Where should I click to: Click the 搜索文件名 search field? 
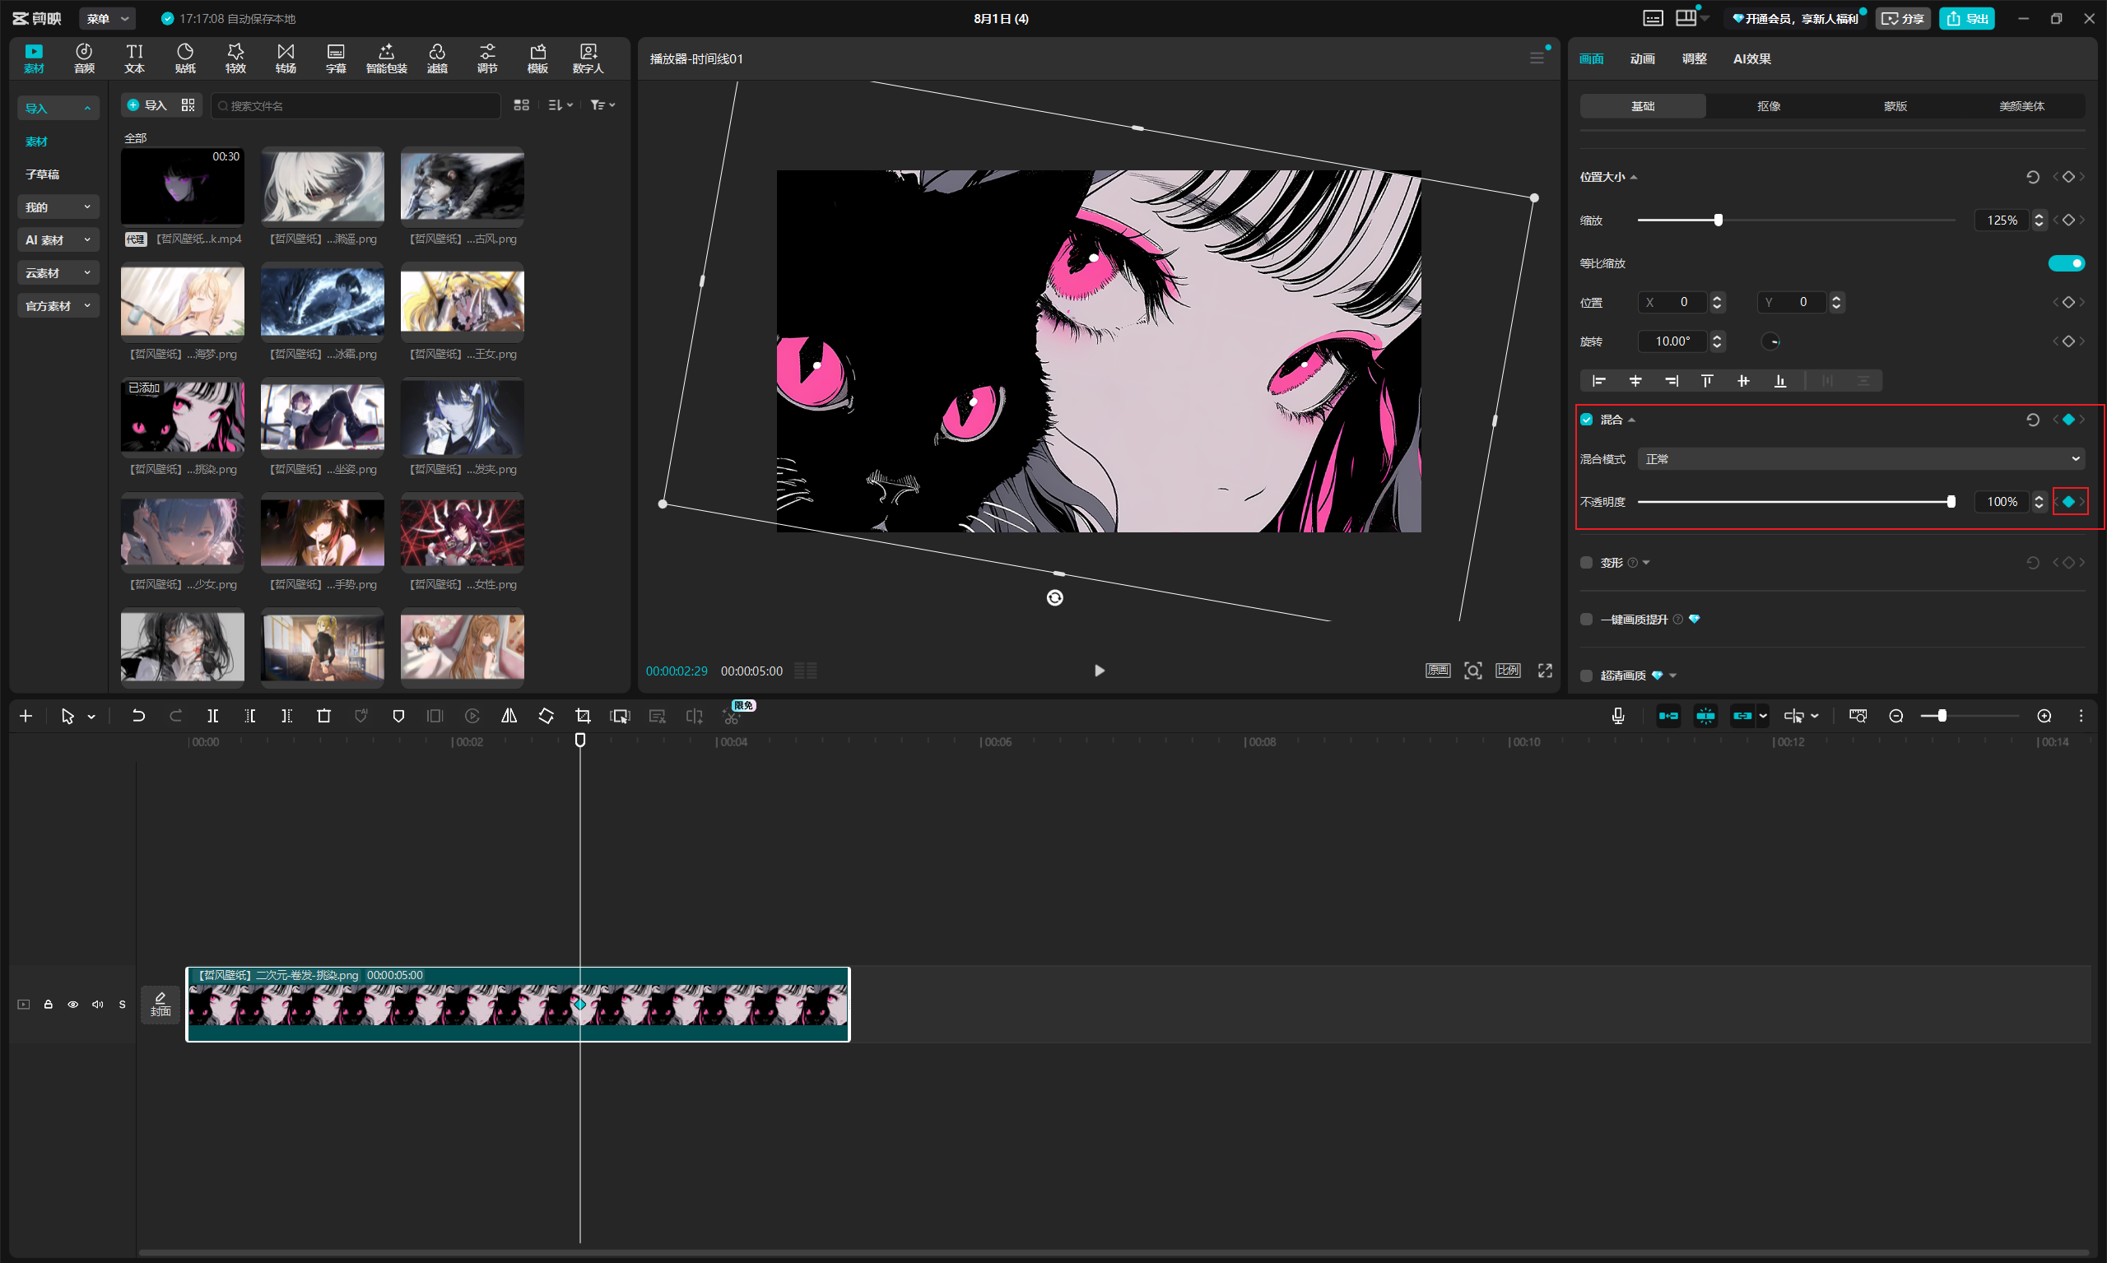click(355, 105)
